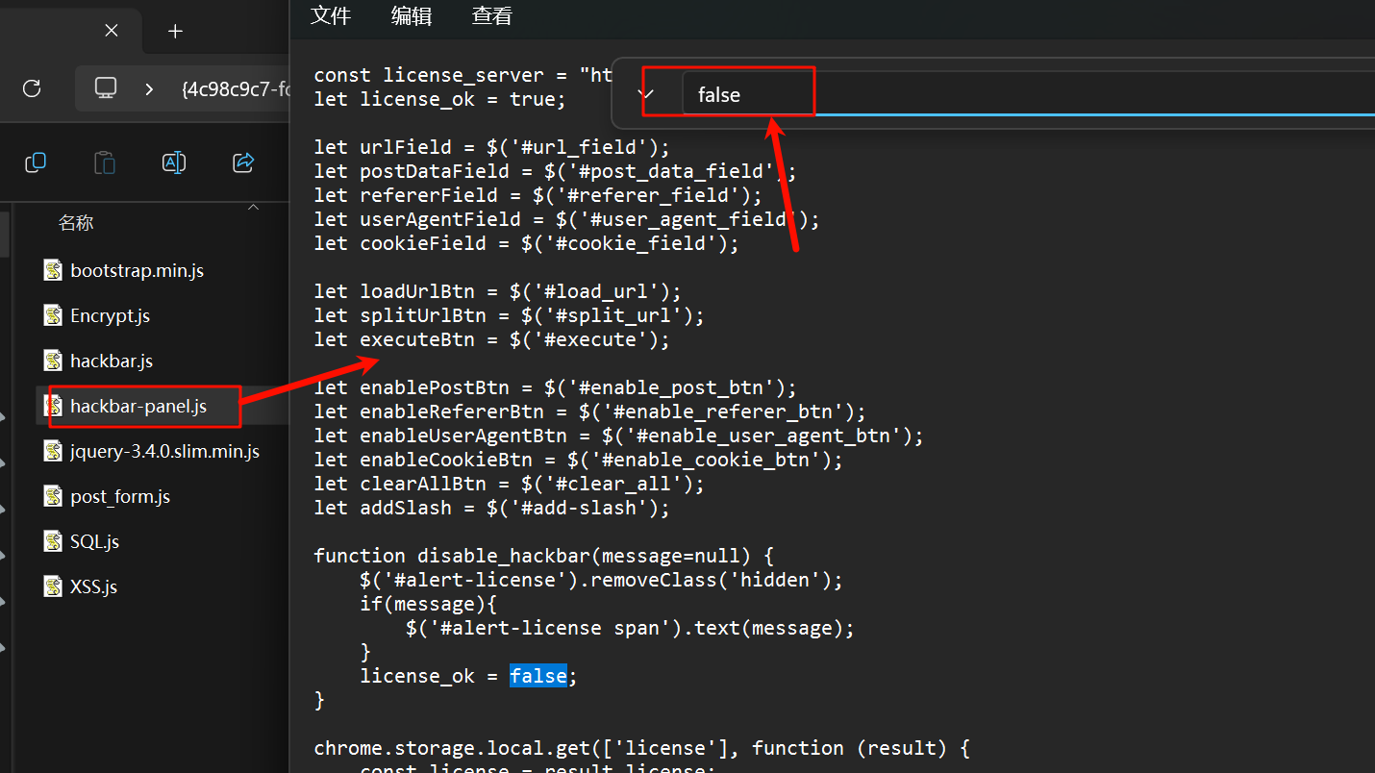Click the bootstrap.min.js script file icon
The image size is (1375, 773).
click(x=53, y=270)
